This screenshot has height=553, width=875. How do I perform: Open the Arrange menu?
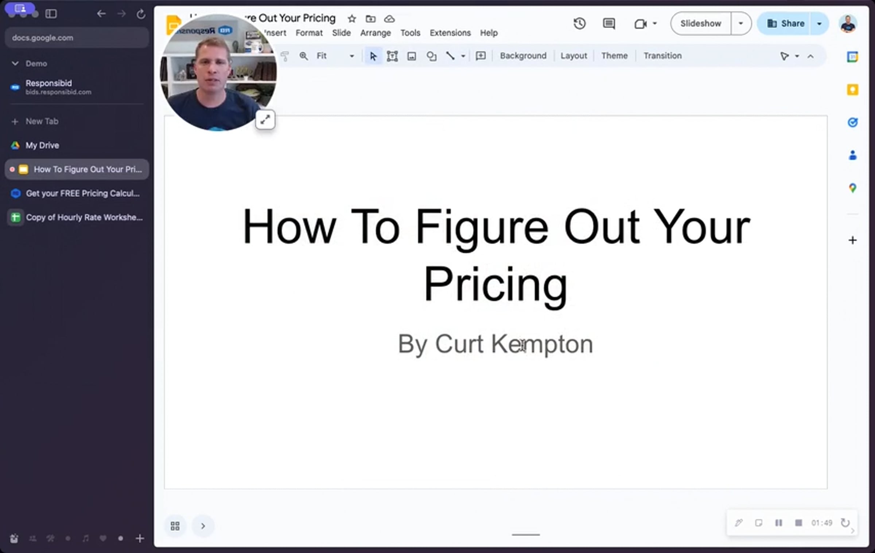coord(375,33)
